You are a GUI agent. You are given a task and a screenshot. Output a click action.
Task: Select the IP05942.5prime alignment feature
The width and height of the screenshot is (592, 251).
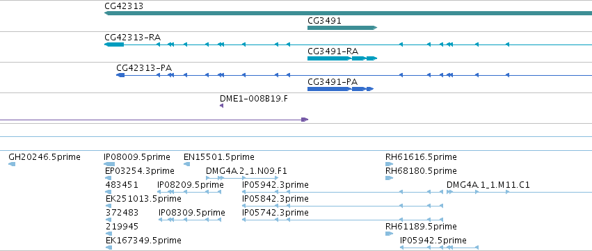tap(439, 248)
